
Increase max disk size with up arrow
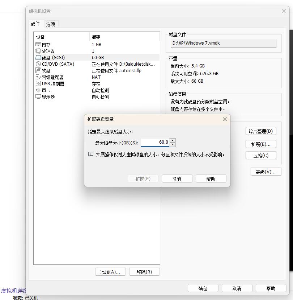point(173,141)
